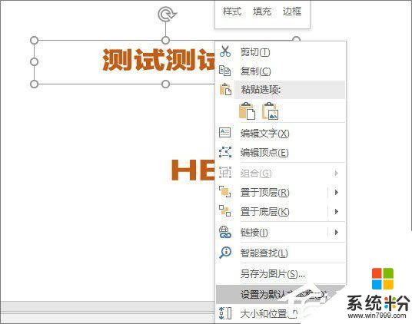Expand submenu arrow for 链接(I)
Image resolution: width=412 pixels, height=324 pixels.
pos(337,232)
